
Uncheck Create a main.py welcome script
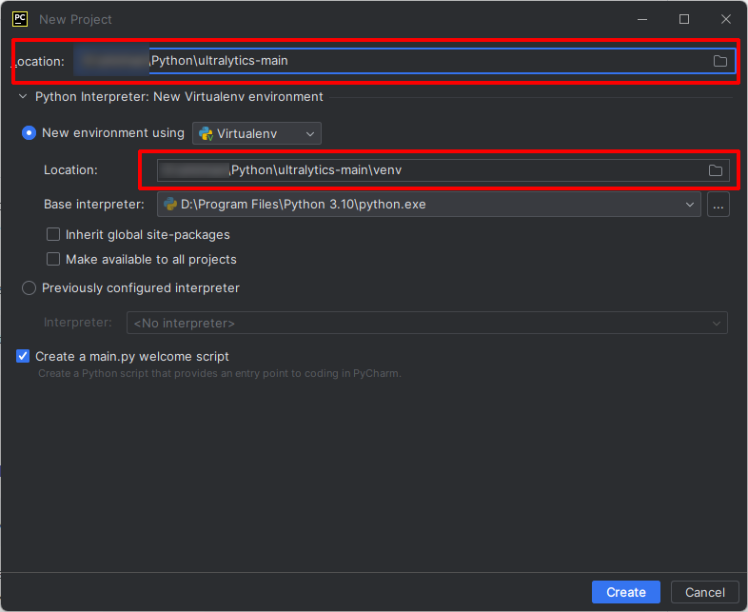pyautogui.click(x=23, y=356)
